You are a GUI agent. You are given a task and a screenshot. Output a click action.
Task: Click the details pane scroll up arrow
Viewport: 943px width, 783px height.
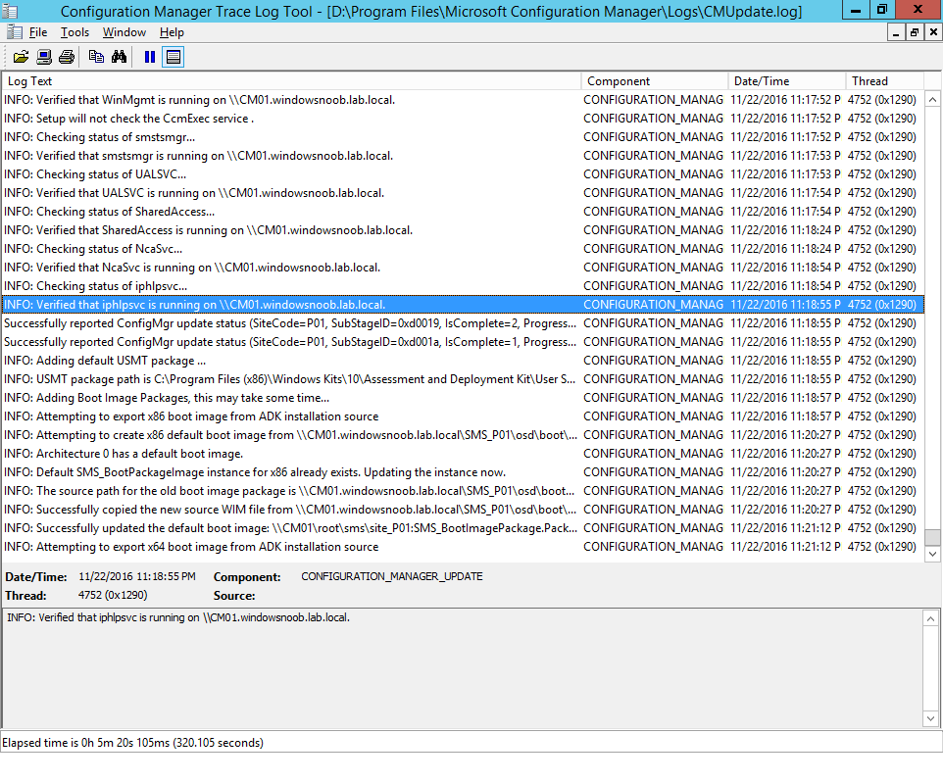point(930,618)
